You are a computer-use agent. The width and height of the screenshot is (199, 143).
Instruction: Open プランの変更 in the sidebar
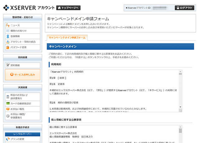23,139
